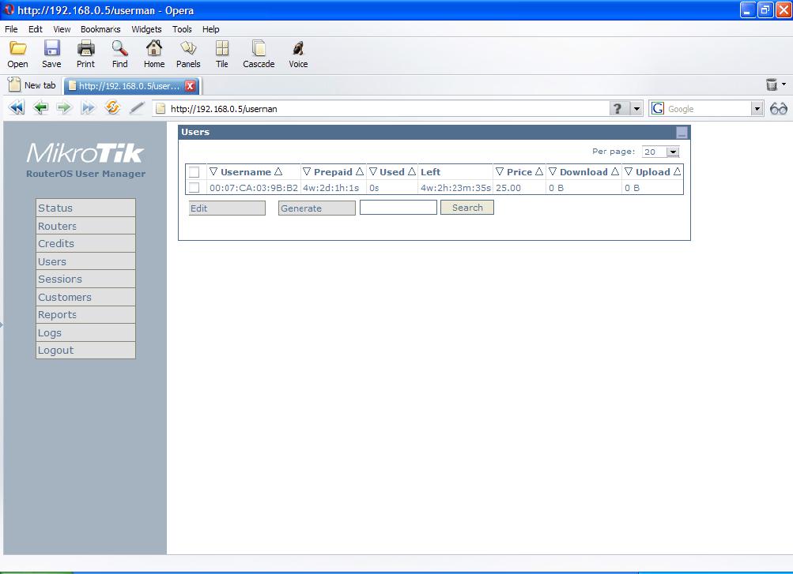The height and width of the screenshot is (574, 793).
Task: Open the Logs sidebar link
Action: 85,332
